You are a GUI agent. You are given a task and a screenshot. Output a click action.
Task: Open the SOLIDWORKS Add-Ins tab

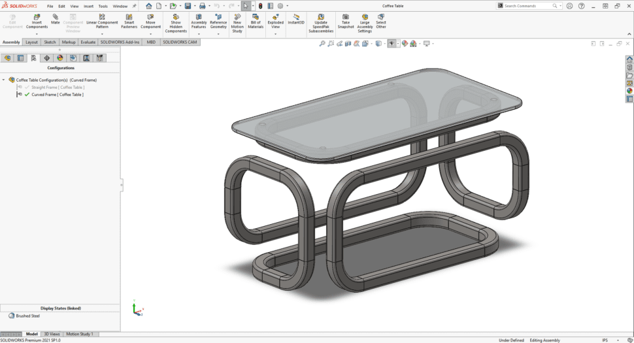(x=120, y=42)
